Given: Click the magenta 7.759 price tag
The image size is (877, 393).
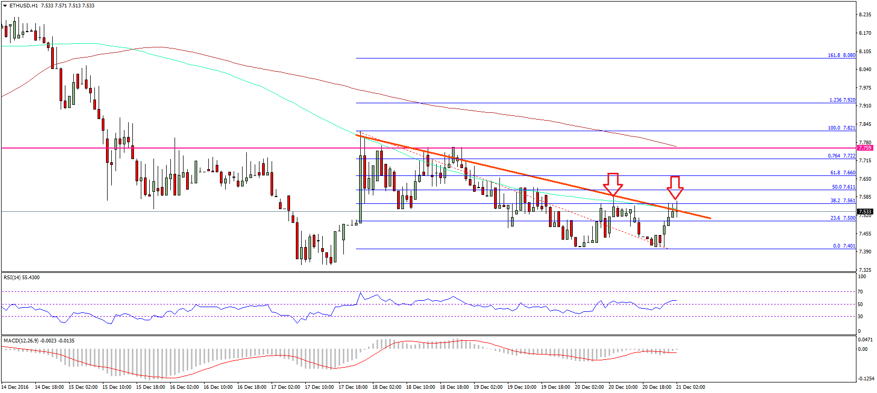Looking at the screenshot, I should tap(865, 148).
